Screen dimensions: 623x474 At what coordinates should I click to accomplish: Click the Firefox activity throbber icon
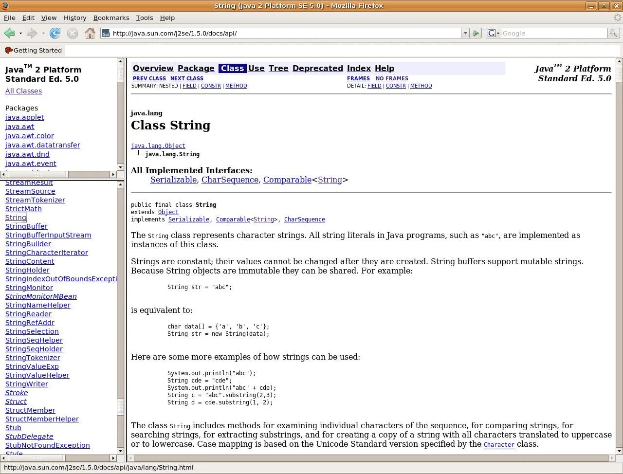pos(618,18)
